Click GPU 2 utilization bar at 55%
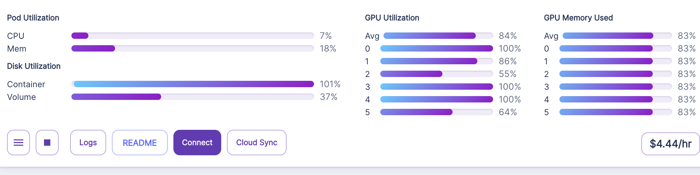700x175 pixels. pos(436,74)
